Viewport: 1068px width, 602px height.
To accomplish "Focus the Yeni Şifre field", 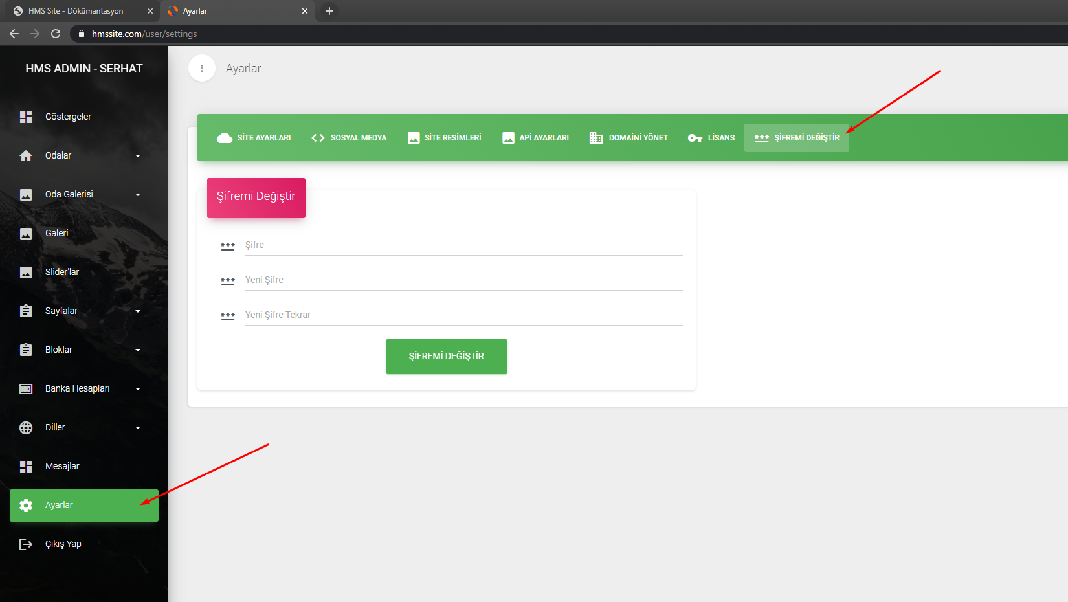I will coord(463,280).
